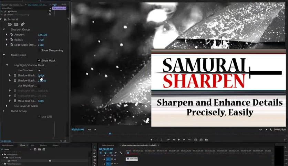Toggle the Radius stopwatch animation icon
Screen dimensions: 288x166
(x=12, y=40)
